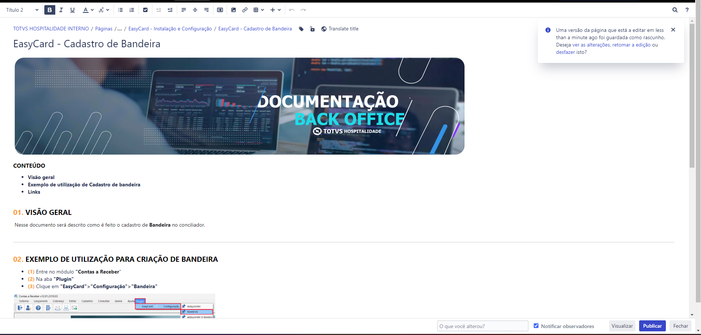This screenshot has height=335, width=701.
Task: Insert a task list checkbox
Action: click(145, 10)
